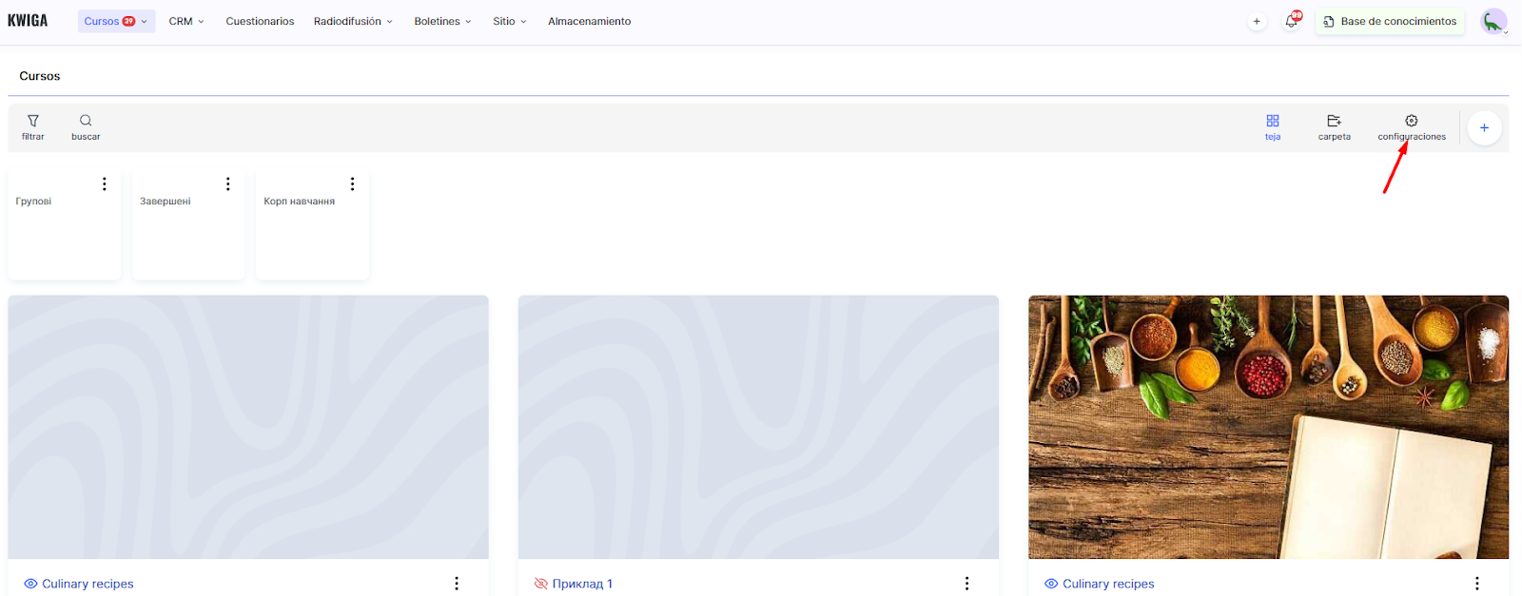Click the round plus button in the courses toolbar
This screenshot has height=596, width=1522.
pos(1484,127)
